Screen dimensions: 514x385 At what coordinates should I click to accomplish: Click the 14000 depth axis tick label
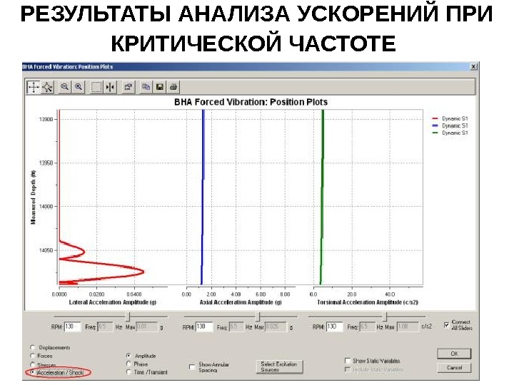pos(46,207)
